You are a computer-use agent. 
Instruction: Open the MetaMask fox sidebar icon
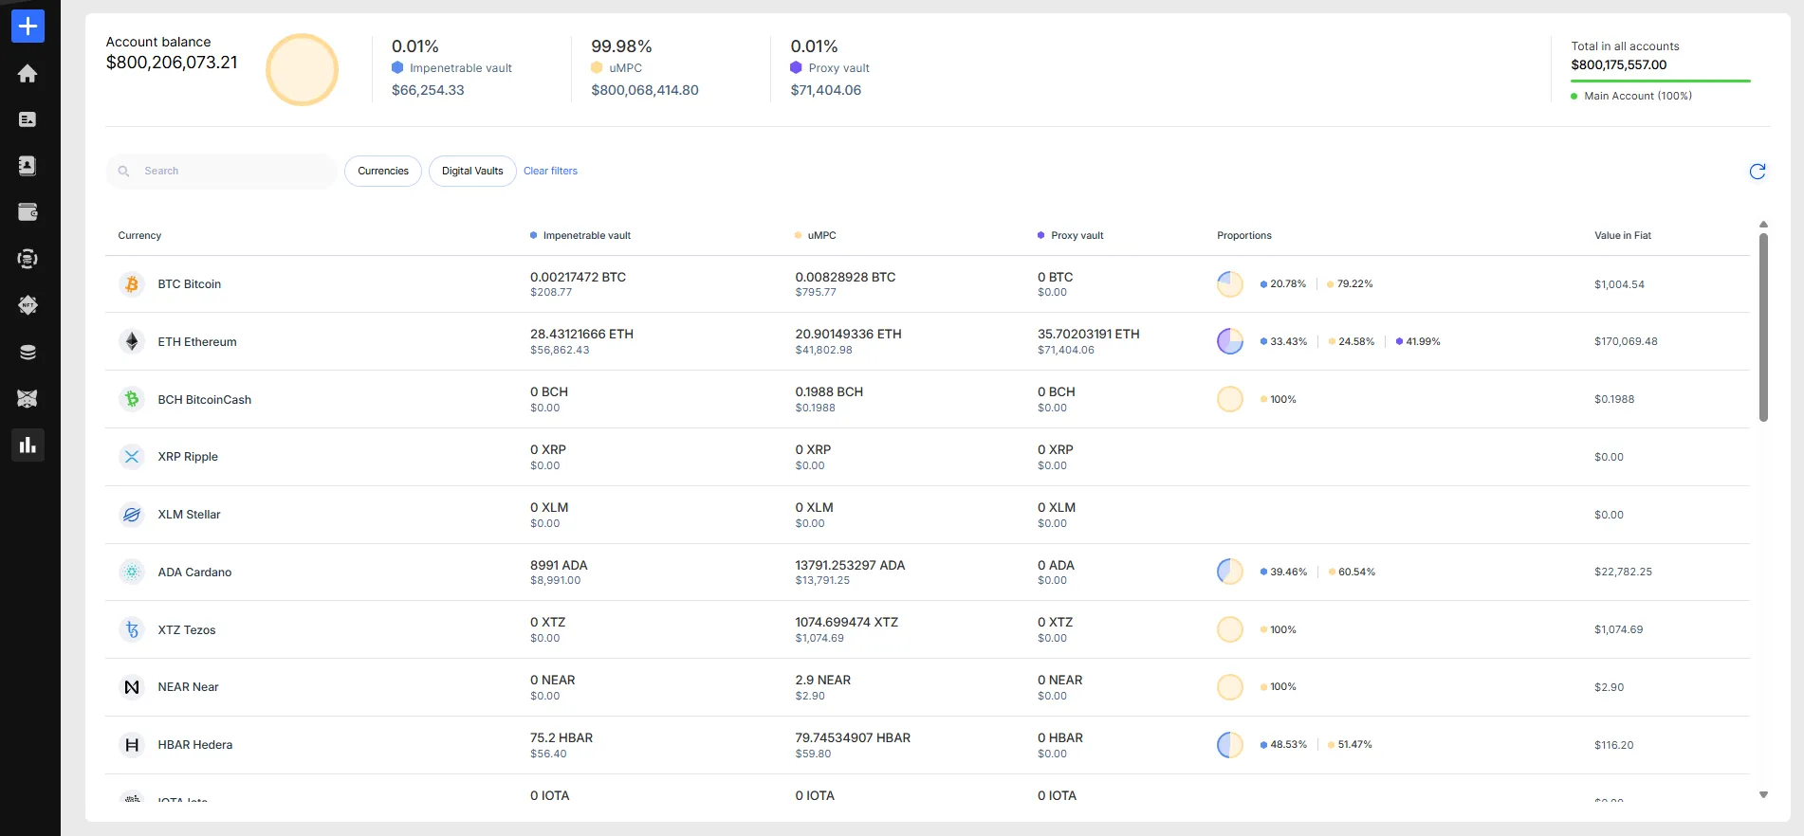(x=28, y=398)
